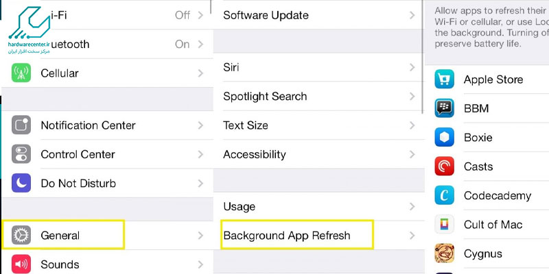Open the Accessibility settings row
Viewport: 549px width, 274px height.
click(254, 155)
